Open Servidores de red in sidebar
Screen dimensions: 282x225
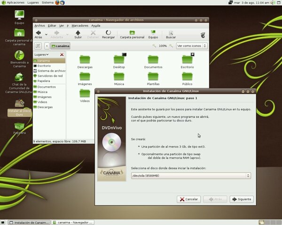click(x=49, y=76)
